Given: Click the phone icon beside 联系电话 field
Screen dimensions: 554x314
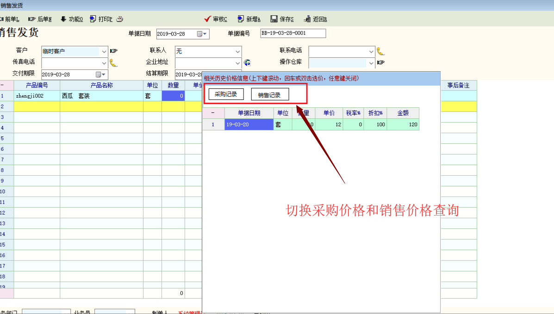Looking at the screenshot, I should pos(380,51).
